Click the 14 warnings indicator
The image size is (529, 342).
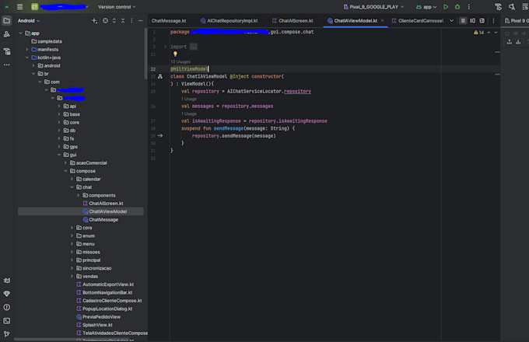point(478,33)
